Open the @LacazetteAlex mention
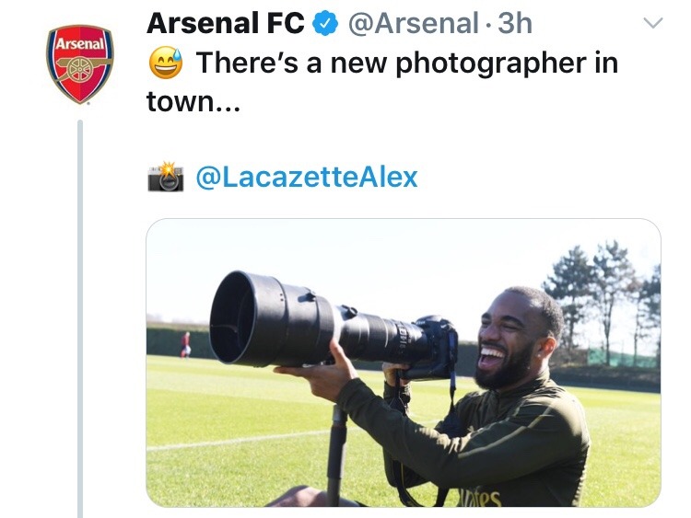 coord(307,177)
